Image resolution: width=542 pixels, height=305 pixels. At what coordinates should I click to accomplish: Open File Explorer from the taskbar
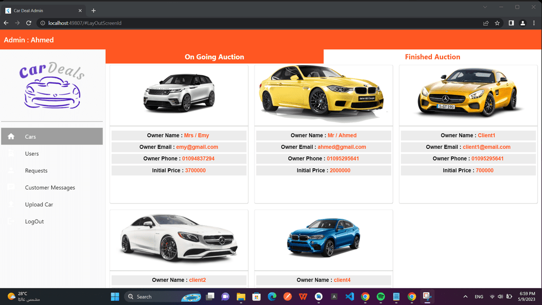pos(241,297)
